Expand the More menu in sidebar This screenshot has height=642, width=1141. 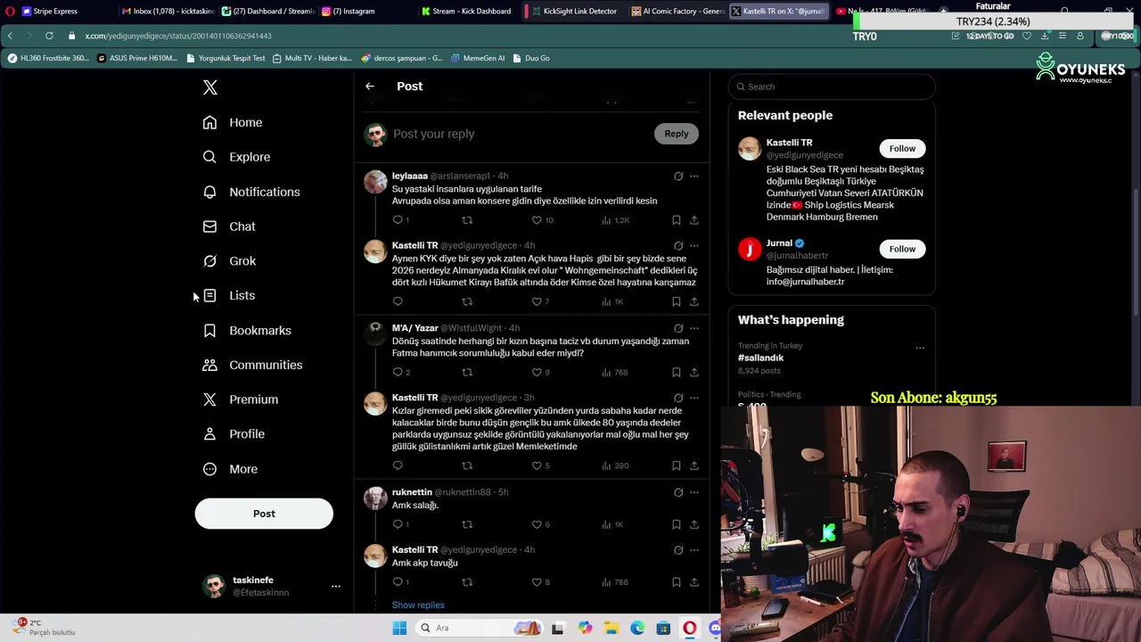(x=230, y=469)
